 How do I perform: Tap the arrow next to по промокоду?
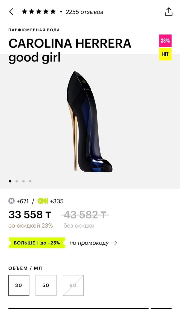(x=114, y=243)
